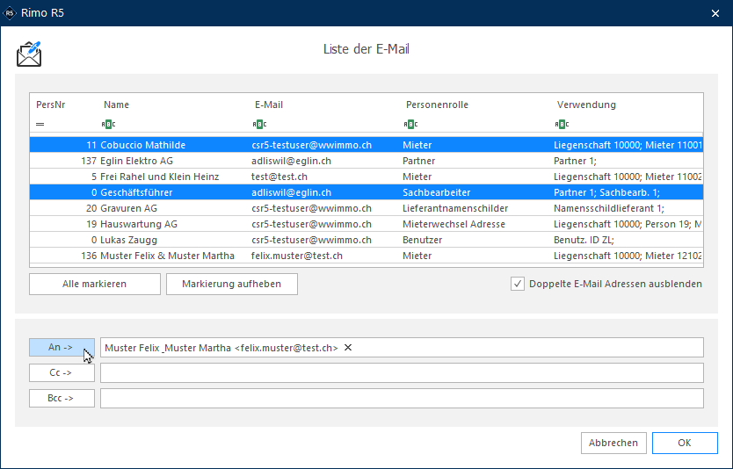Screen dimensions: 733x469
Task: Select the Cobuccio Mathilde row
Action: coord(366,145)
